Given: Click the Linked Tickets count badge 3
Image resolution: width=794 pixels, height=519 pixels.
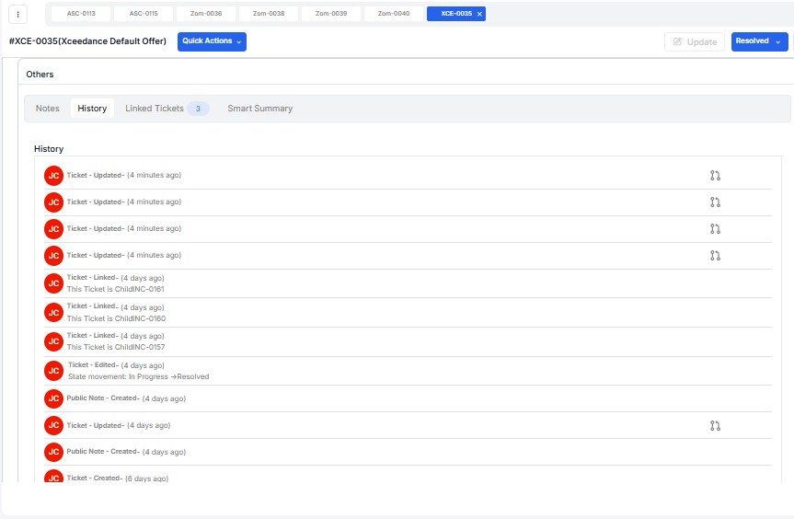Looking at the screenshot, I should pyautogui.click(x=198, y=109).
